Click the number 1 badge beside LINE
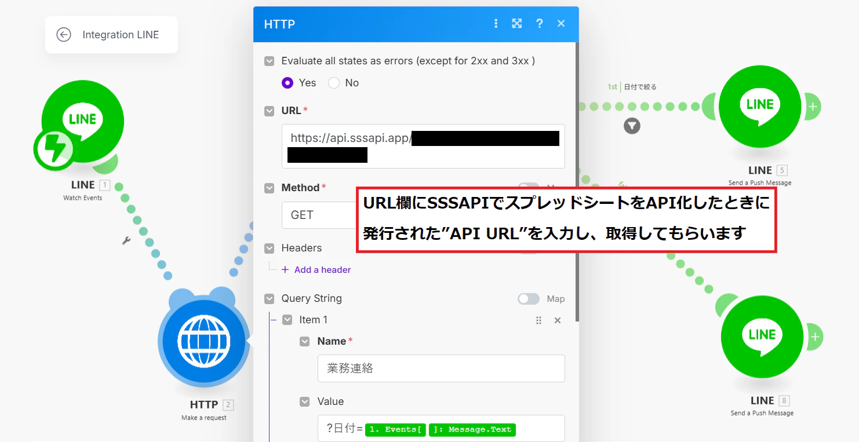859x442 pixels. tap(104, 185)
